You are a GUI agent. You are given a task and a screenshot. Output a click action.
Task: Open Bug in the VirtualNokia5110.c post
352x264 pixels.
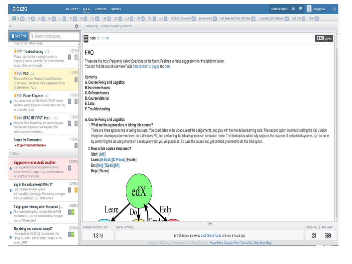coord(43,190)
